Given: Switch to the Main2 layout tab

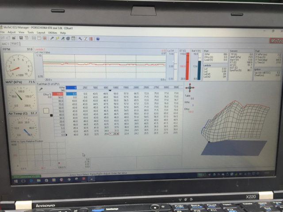Looking at the screenshot, I should (x=15, y=44).
